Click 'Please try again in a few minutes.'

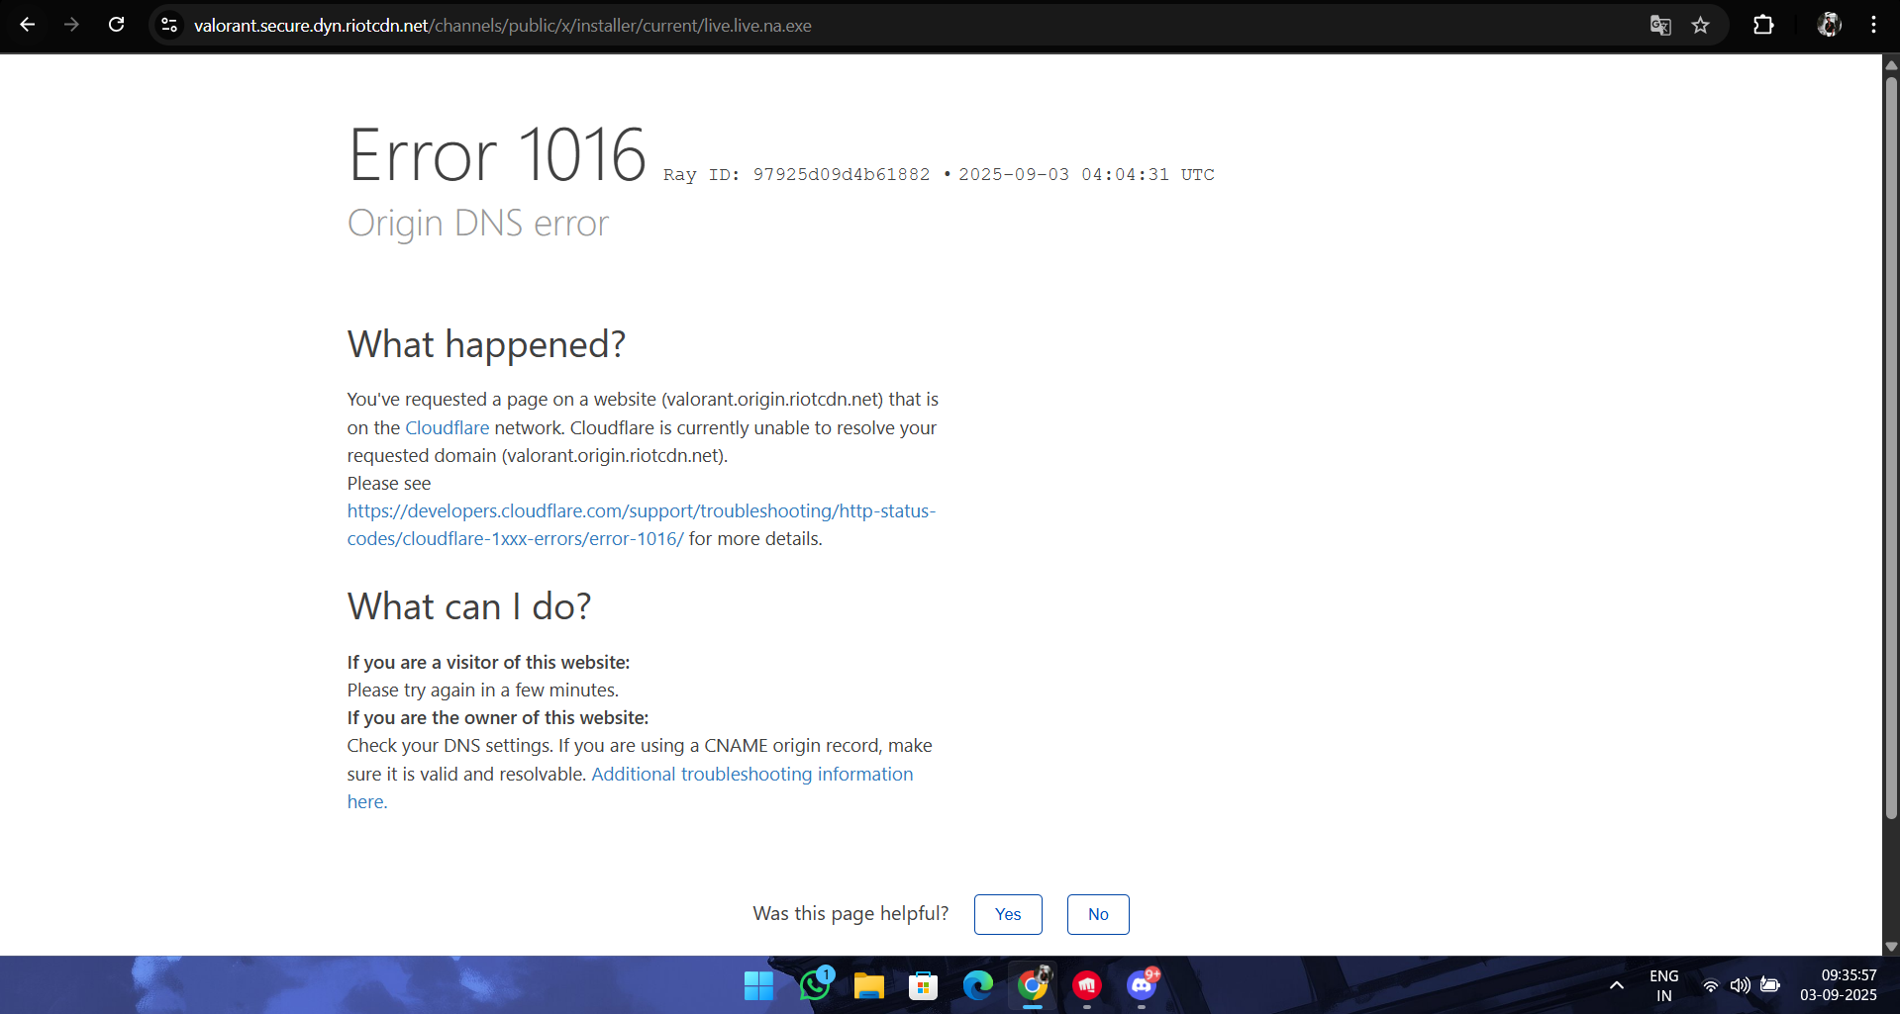tap(483, 691)
